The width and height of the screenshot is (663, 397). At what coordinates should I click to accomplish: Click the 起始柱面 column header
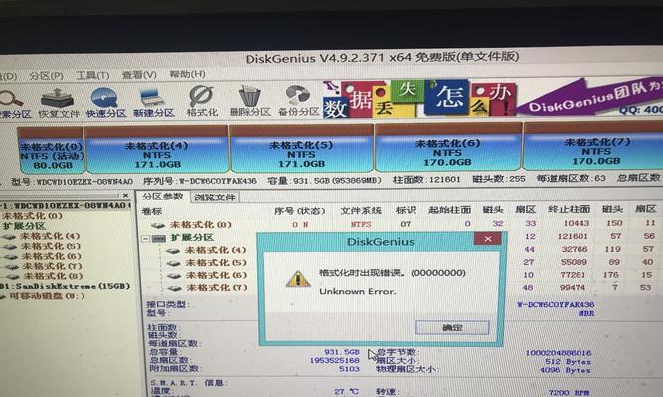449,209
